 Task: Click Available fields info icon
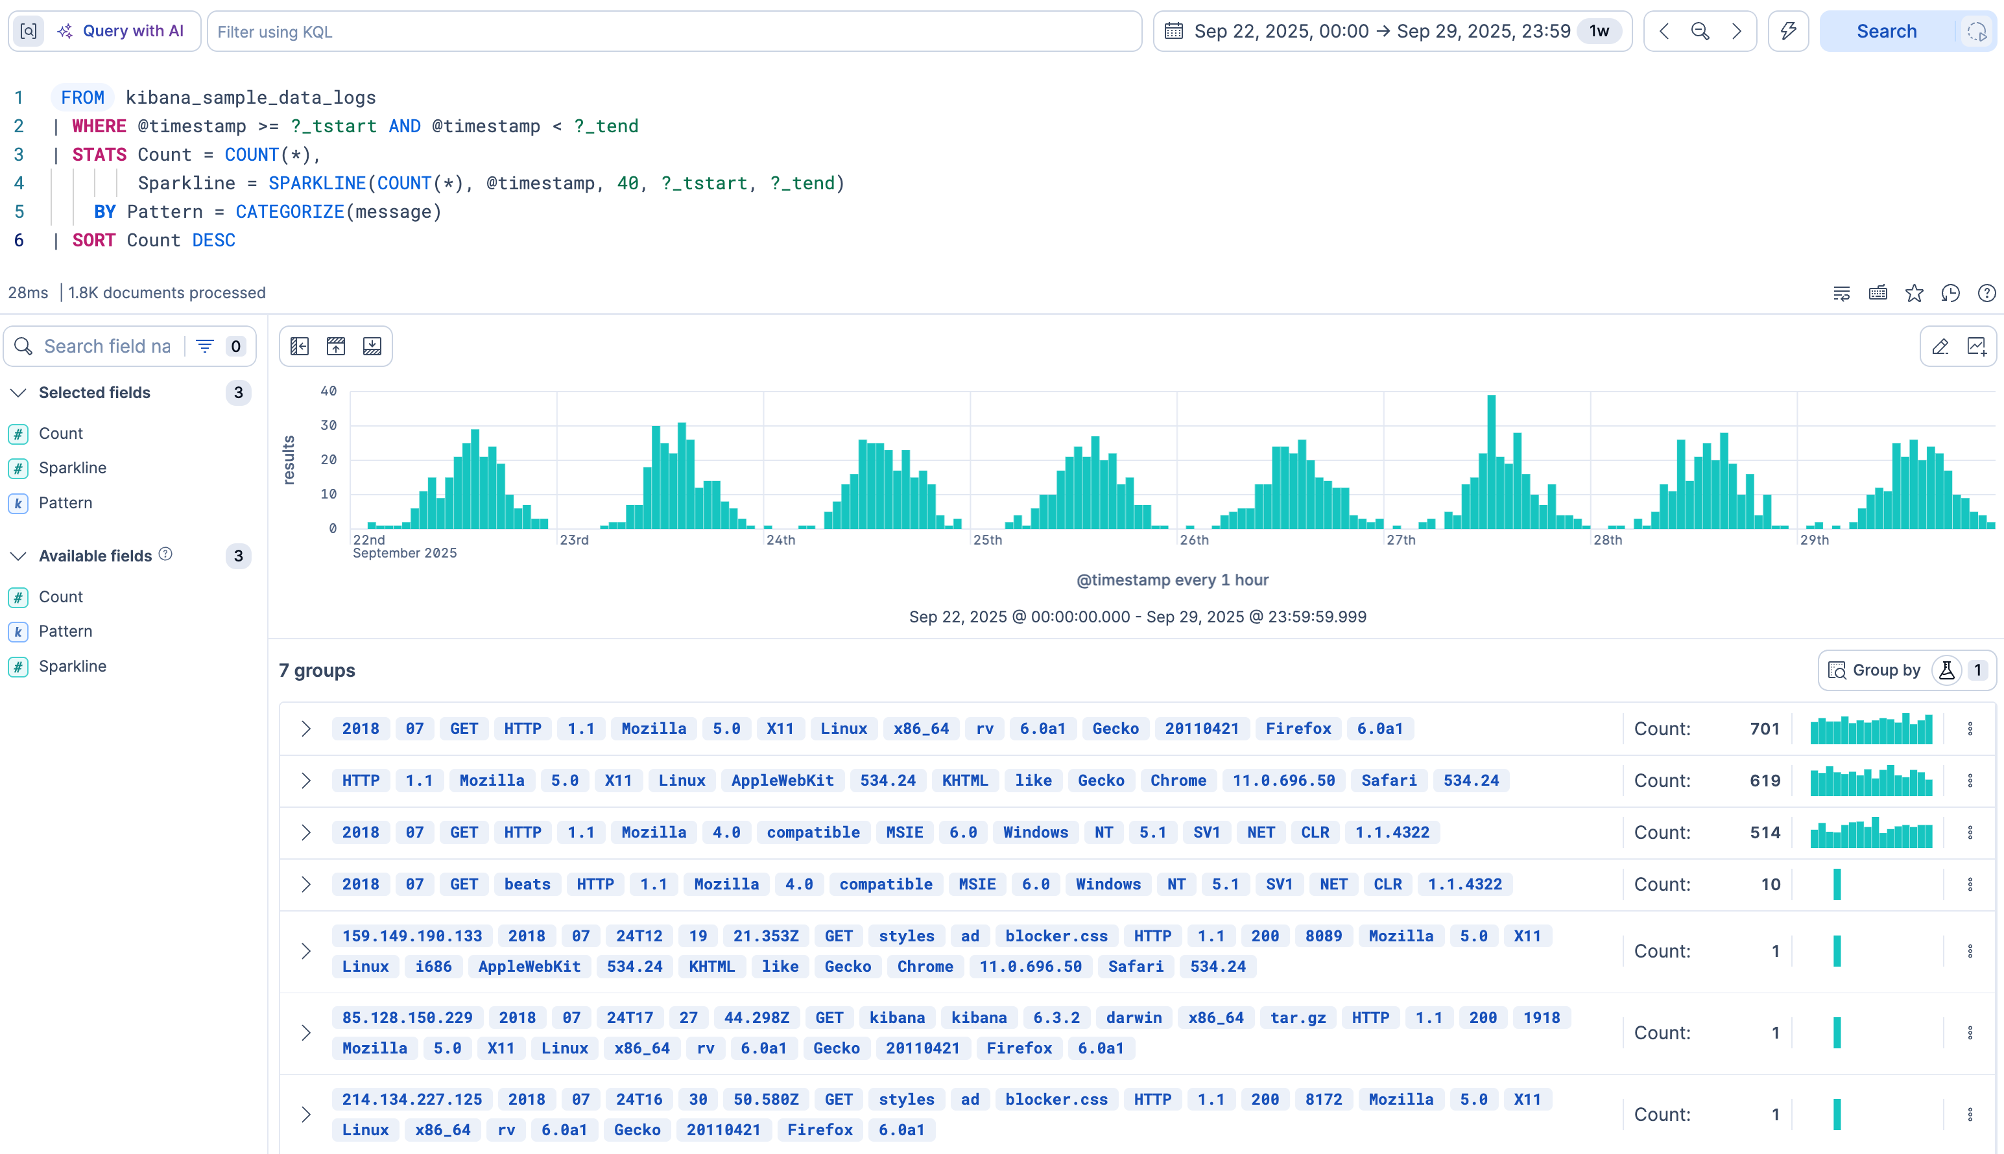165,554
